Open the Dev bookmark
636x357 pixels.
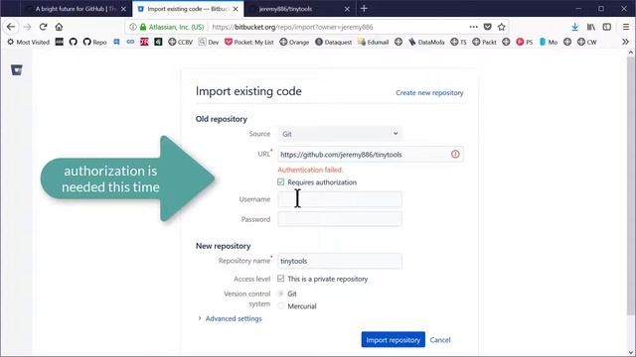(209, 42)
